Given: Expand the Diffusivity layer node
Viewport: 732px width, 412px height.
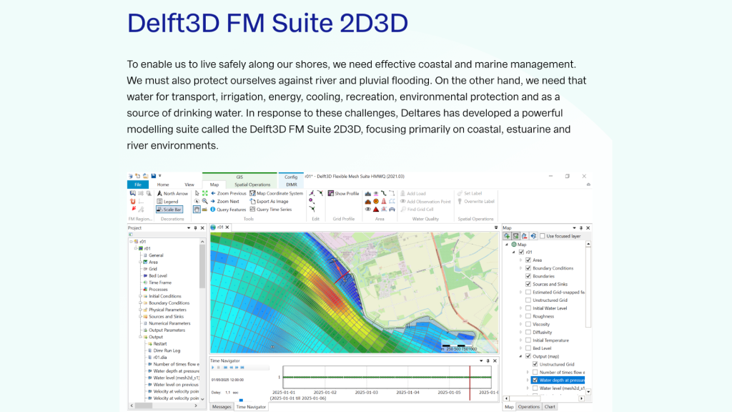Looking at the screenshot, I should pyautogui.click(x=521, y=332).
